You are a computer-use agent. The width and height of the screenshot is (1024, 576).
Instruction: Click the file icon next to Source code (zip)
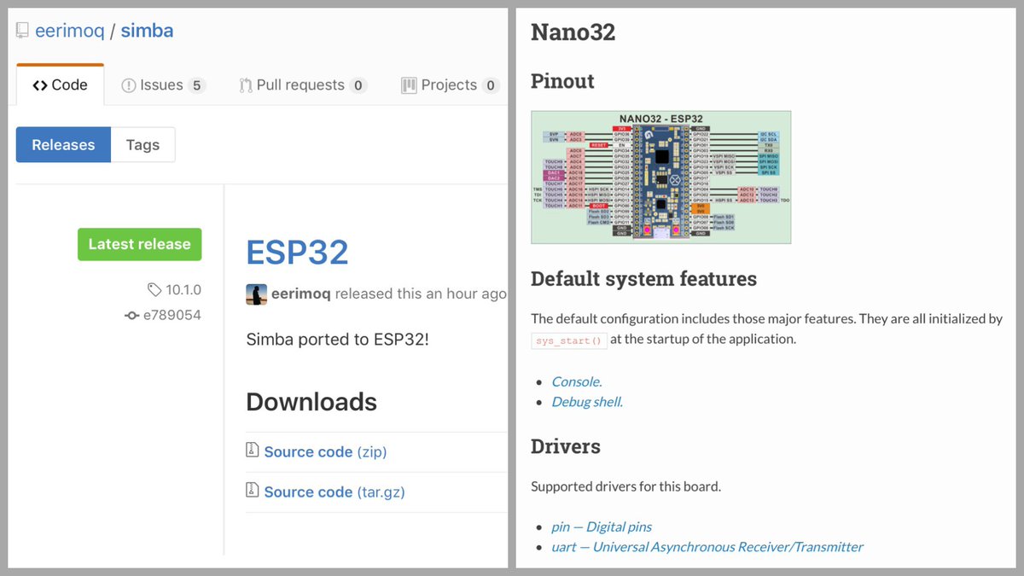[253, 451]
